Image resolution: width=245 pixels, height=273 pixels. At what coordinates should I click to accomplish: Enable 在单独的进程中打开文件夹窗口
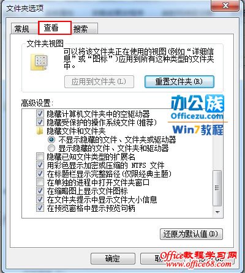pyautogui.click(x=40, y=182)
